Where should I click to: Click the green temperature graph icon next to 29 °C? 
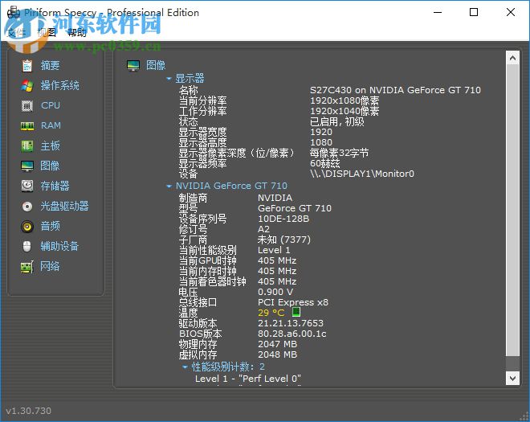pos(296,312)
